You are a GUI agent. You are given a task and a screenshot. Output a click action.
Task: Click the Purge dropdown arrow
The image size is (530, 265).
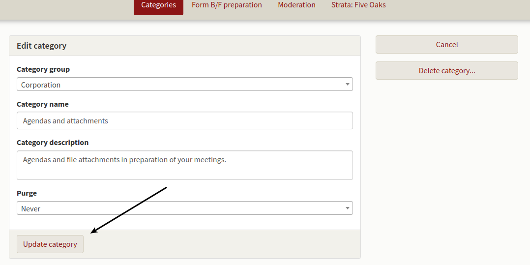pyautogui.click(x=347, y=208)
